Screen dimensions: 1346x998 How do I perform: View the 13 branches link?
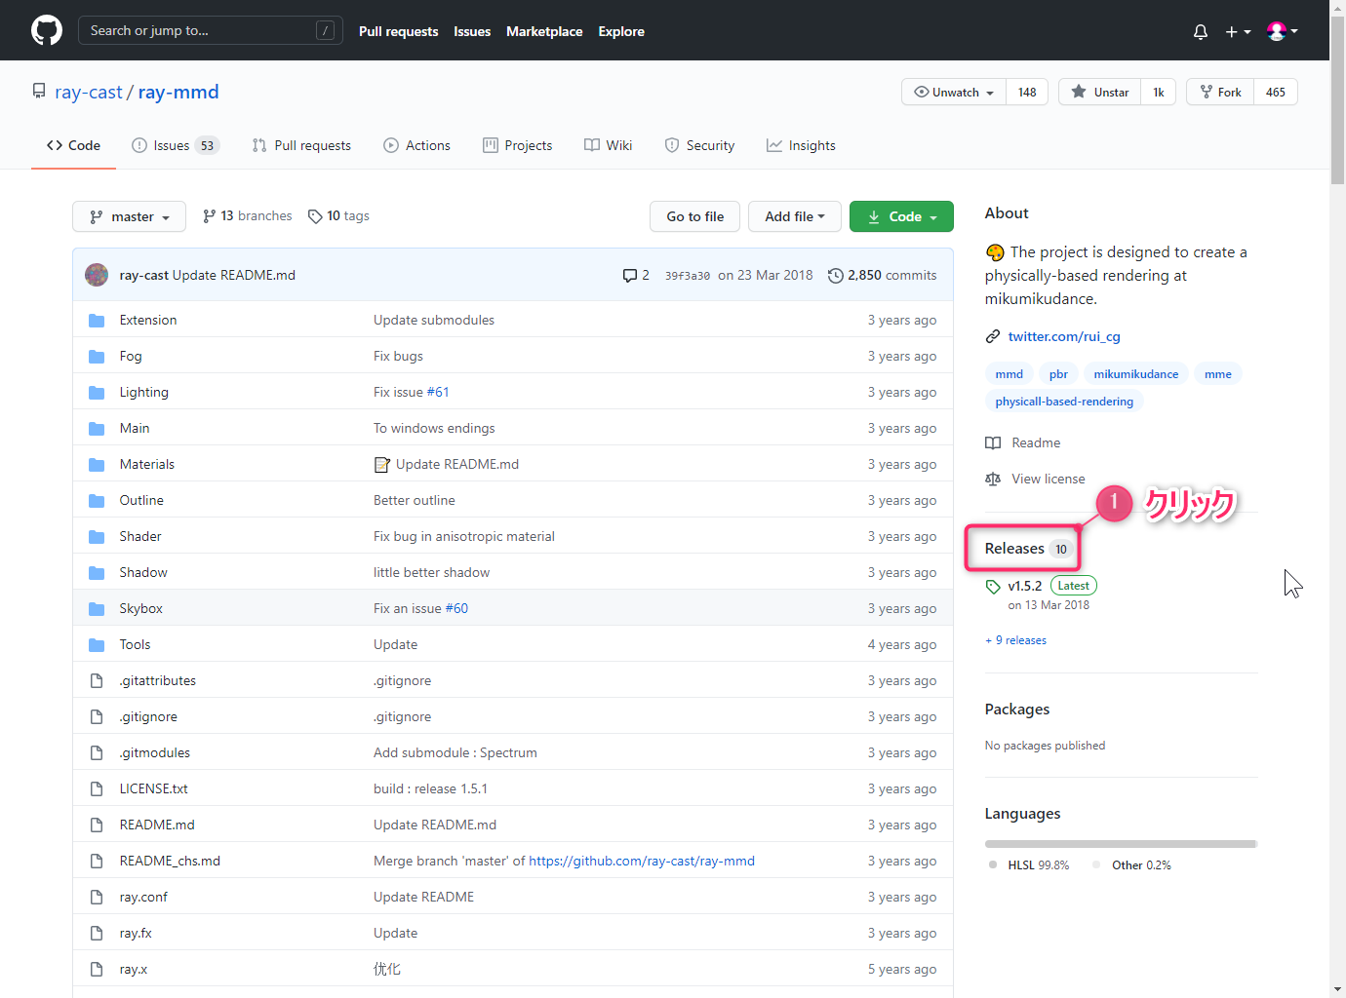(x=248, y=215)
